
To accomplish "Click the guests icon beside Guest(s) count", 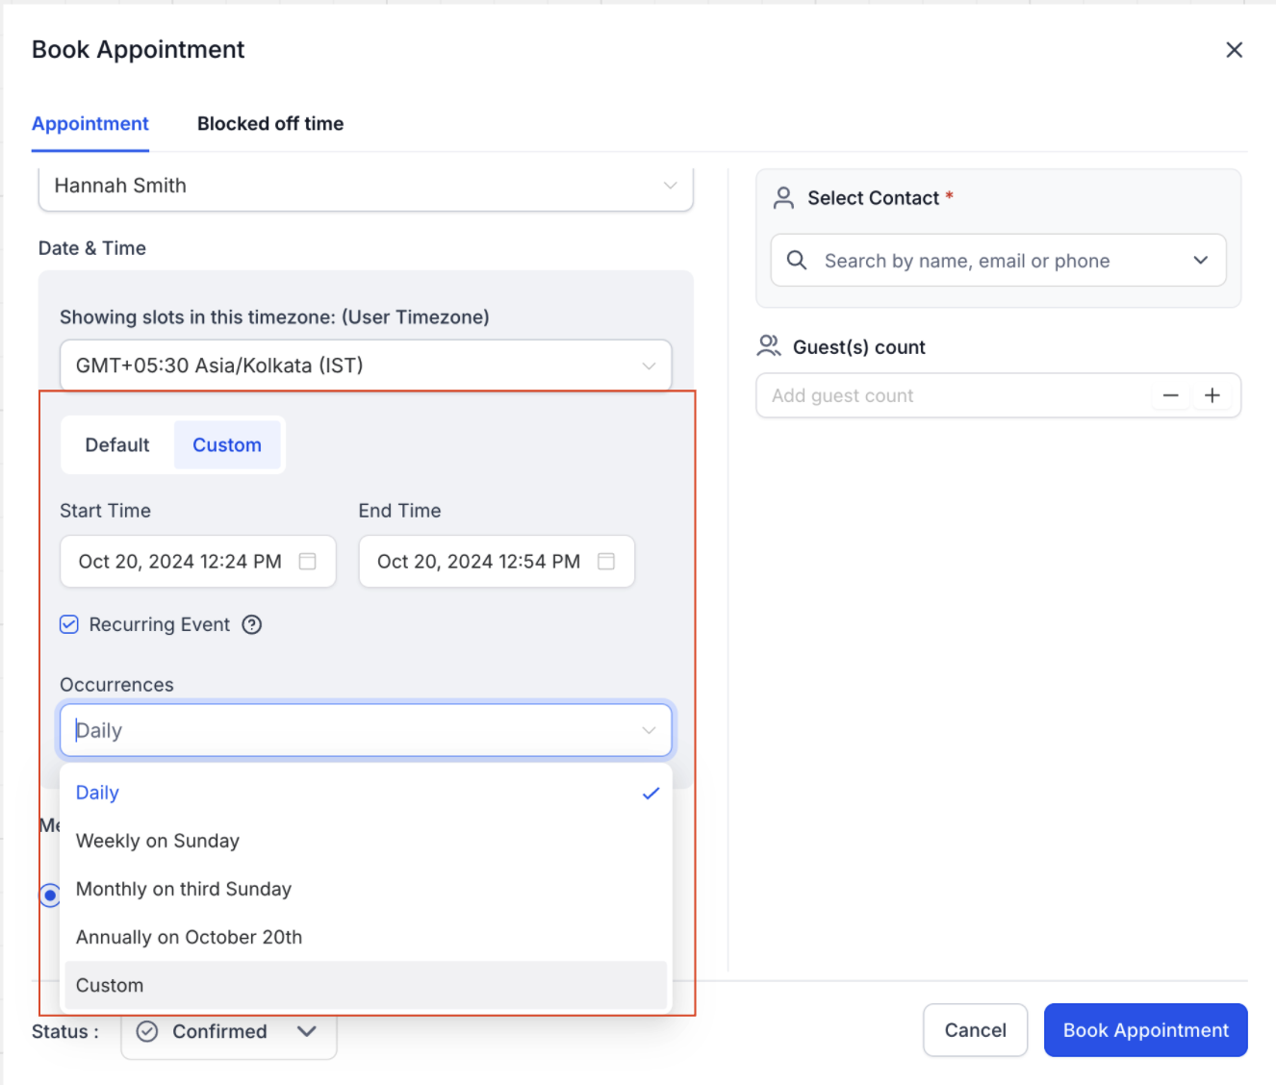I will 769,346.
